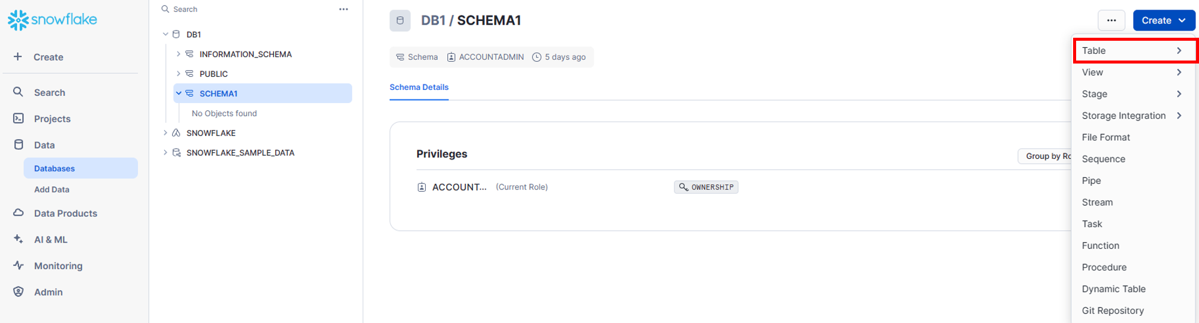The width and height of the screenshot is (1199, 323).
Task: Collapse the DB1 database tree node
Action: [165, 34]
